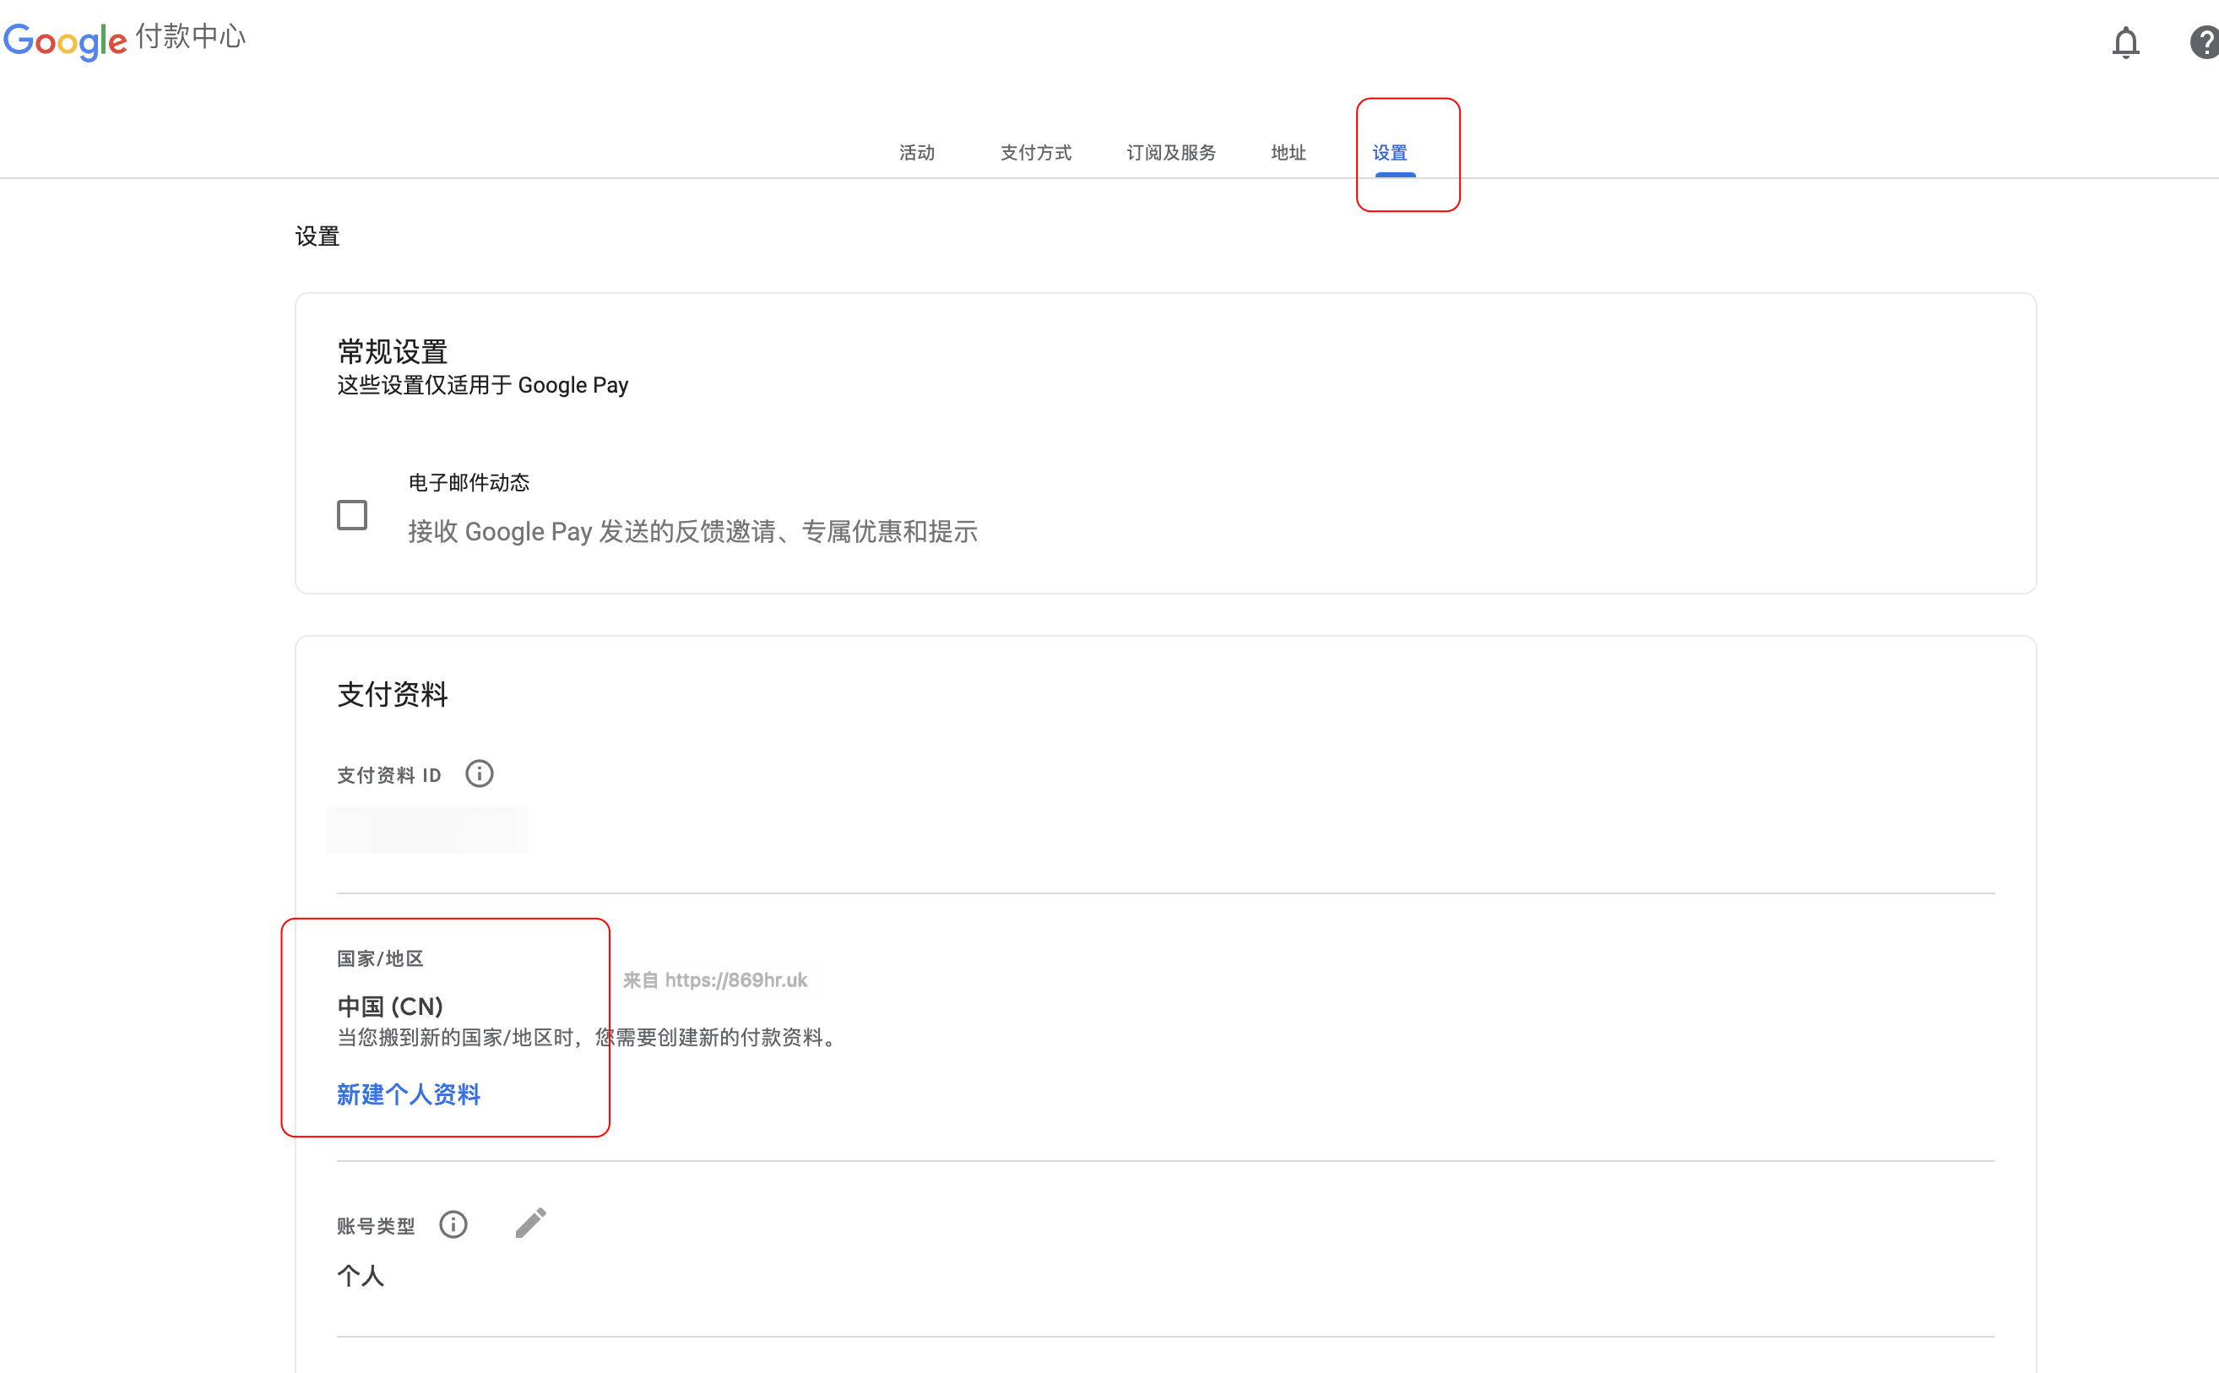Click the 账号类型 label
Screen dimensions: 2219x1373
click(x=376, y=1226)
